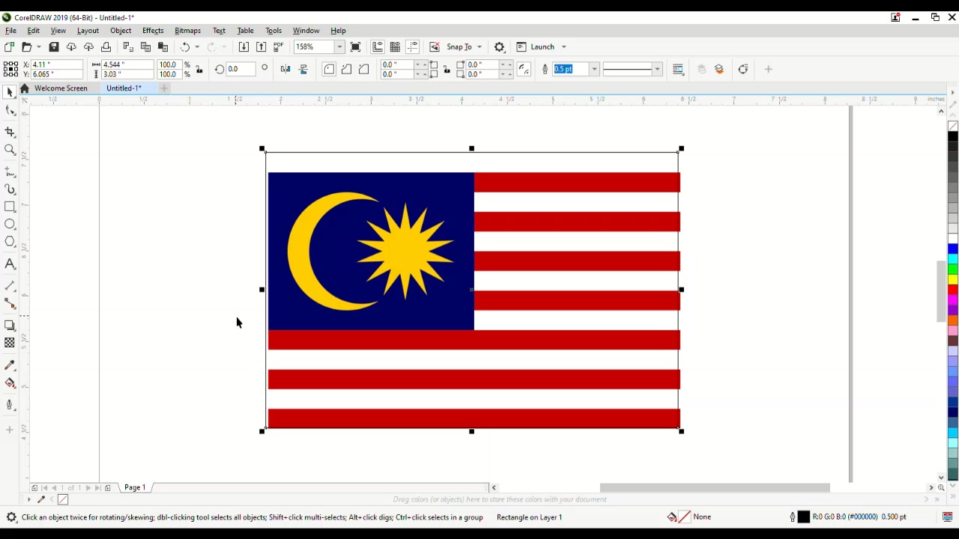Viewport: 959px width, 539px height.
Task: Click the Launch button
Action: pos(542,47)
